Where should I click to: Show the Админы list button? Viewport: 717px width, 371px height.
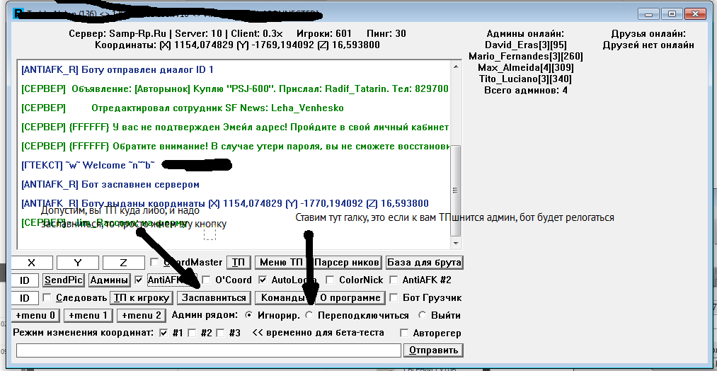pyautogui.click(x=109, y=280)
